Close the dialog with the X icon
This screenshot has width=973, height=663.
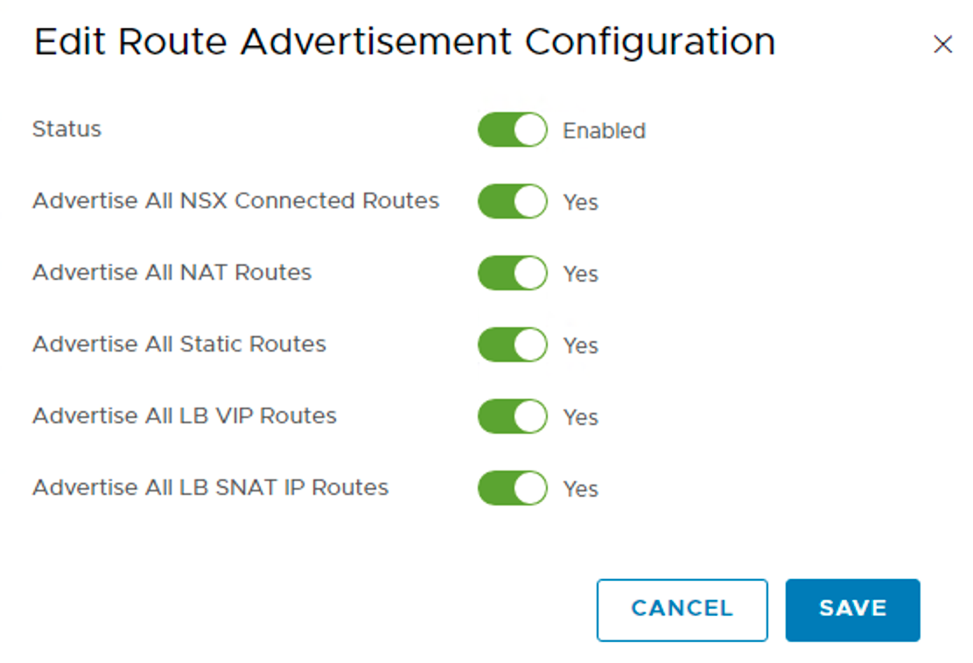942,45
